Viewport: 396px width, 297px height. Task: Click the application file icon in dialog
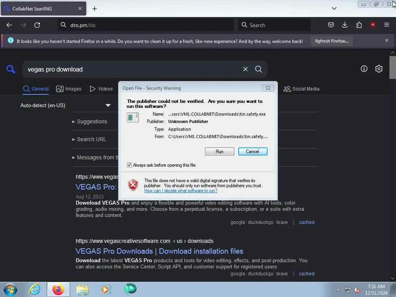click(x=133, y=118)
